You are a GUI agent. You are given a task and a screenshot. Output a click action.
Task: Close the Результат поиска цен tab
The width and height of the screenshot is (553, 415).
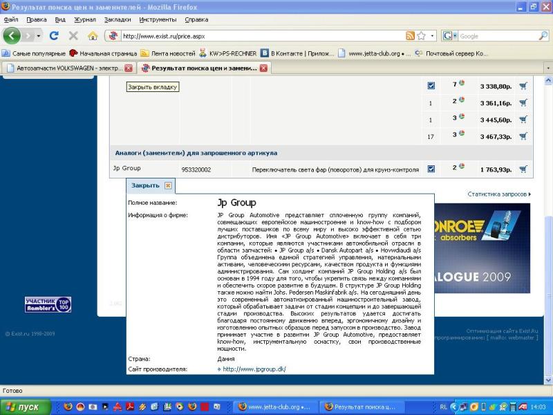click(x=263, y=68)
